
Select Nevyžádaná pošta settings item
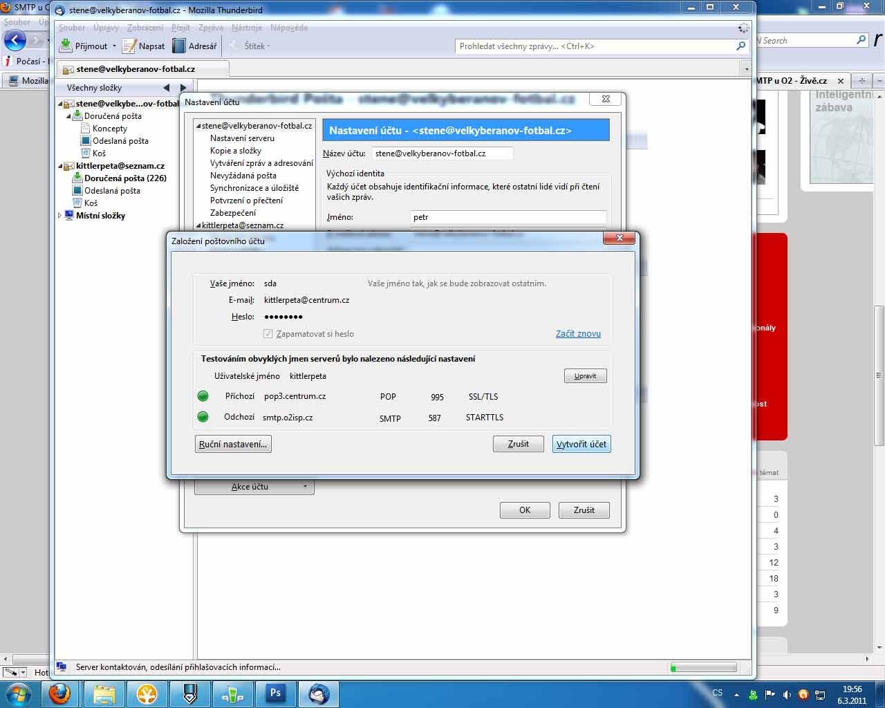click(243, 176)
